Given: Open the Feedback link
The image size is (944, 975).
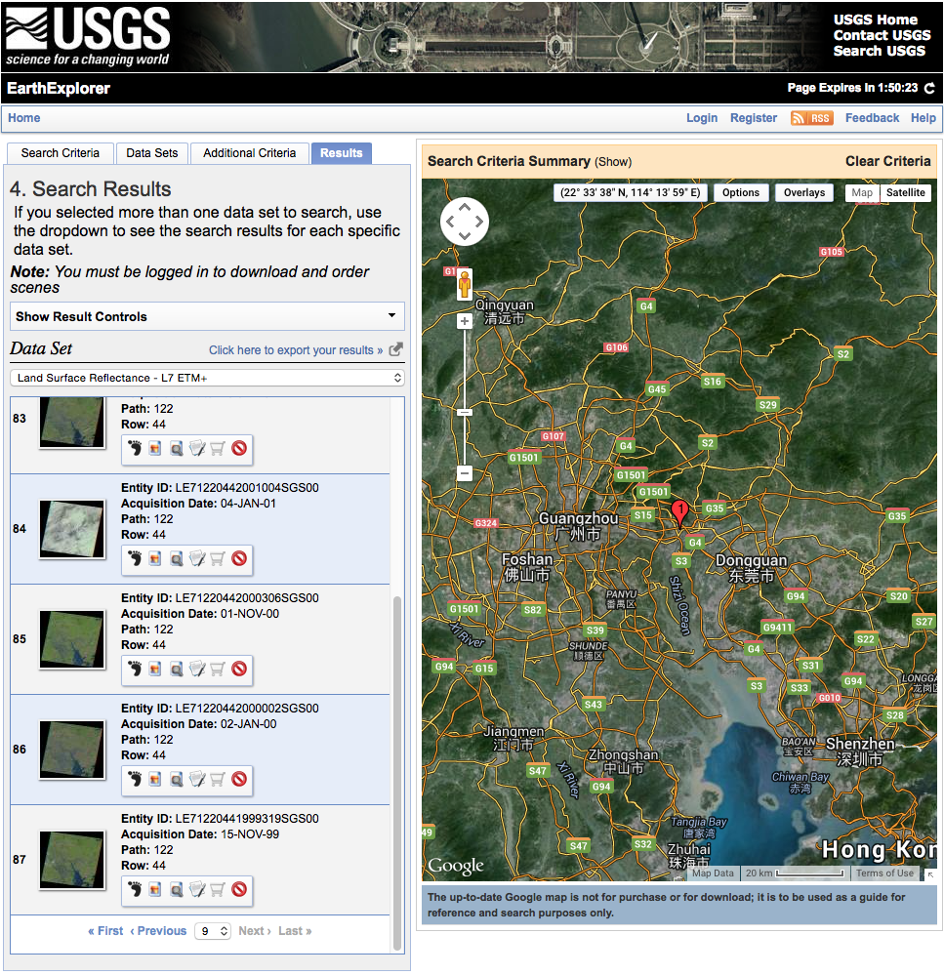Looking at the screenshot, I should tap(872, 118).
